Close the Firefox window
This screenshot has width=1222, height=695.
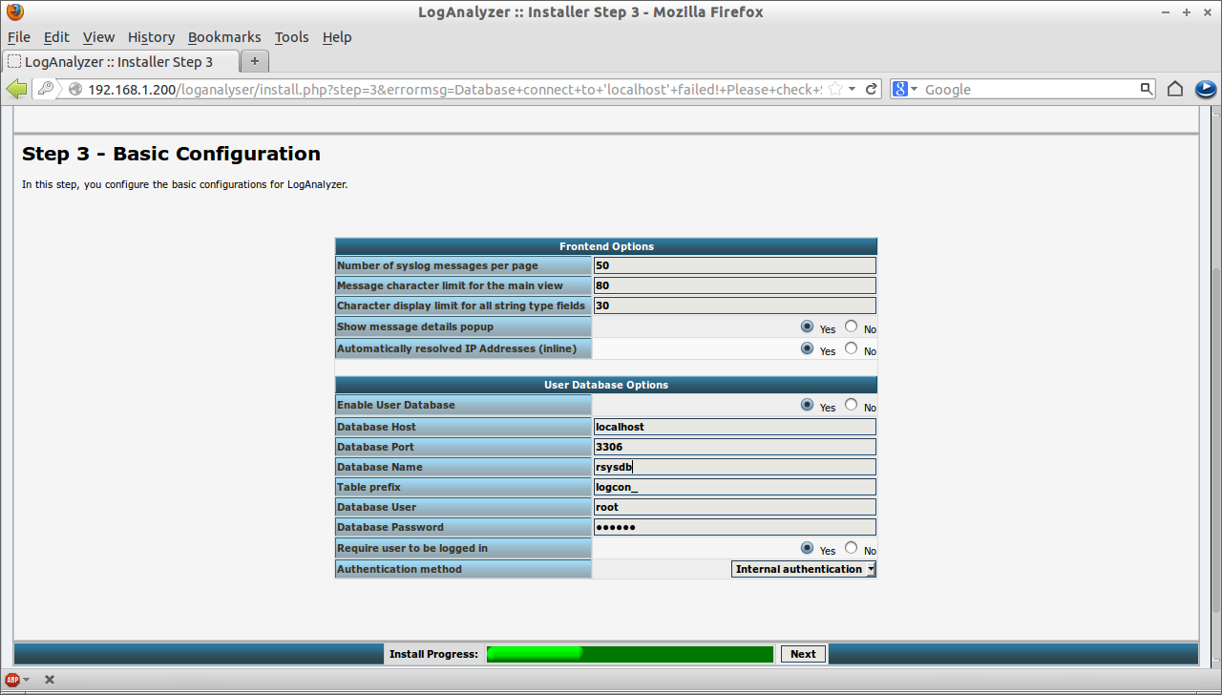[x=1206, y=12]
